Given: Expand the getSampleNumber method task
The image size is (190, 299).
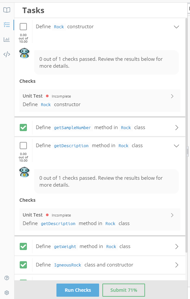Looking at the screenshot, I should [177, 127].
